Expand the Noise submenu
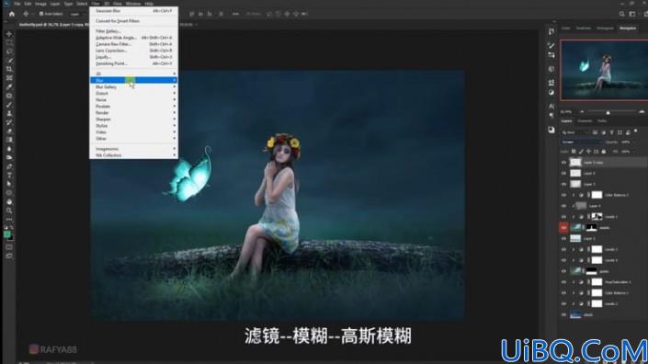648x364 pixels. pyautogui.click(x=134, y=99)
